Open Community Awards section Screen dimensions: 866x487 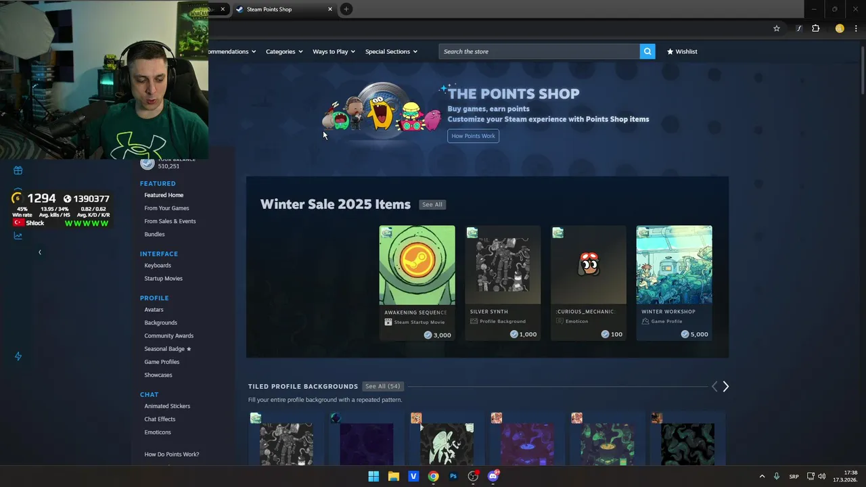[168, 335]
